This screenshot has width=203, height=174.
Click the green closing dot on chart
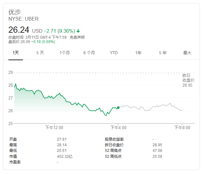[118, 108]
